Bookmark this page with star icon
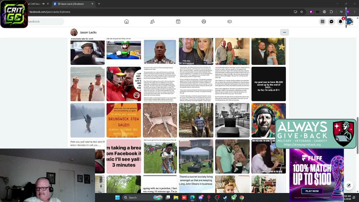The height and width of the screenshot is (202, 359). (302, 12)
